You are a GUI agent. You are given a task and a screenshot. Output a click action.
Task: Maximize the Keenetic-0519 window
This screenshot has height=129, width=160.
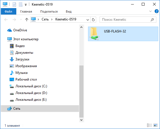(143, 4)
